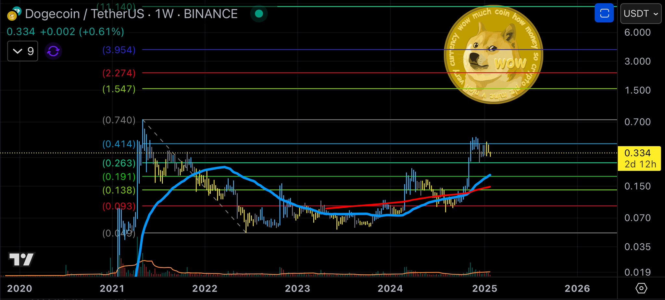Click the 0.334 +0.002 (+0.61%) price readout
665x300 pixels.
(x=65, y=32)
